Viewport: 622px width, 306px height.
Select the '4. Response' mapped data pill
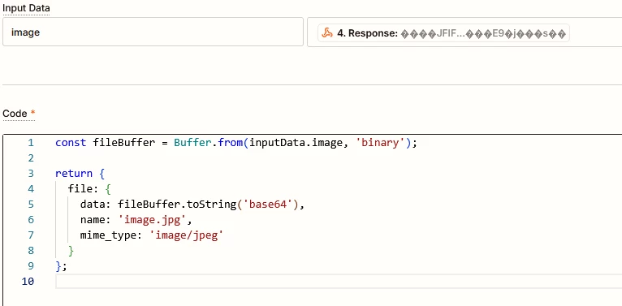443,33
